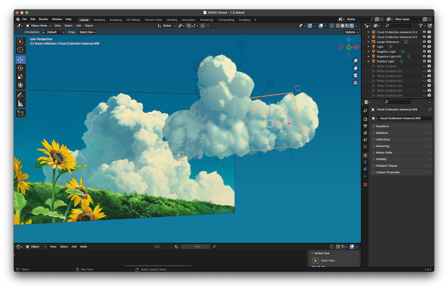Activate the Transform tool

20,85
